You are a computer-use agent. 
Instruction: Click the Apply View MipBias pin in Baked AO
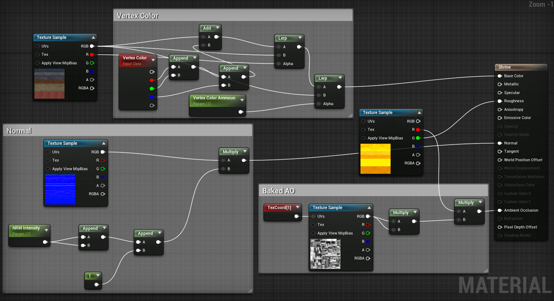313,233
